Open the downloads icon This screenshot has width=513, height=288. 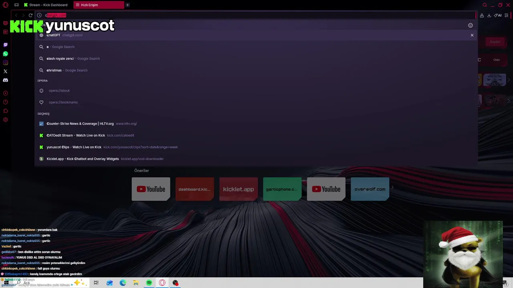489,15
